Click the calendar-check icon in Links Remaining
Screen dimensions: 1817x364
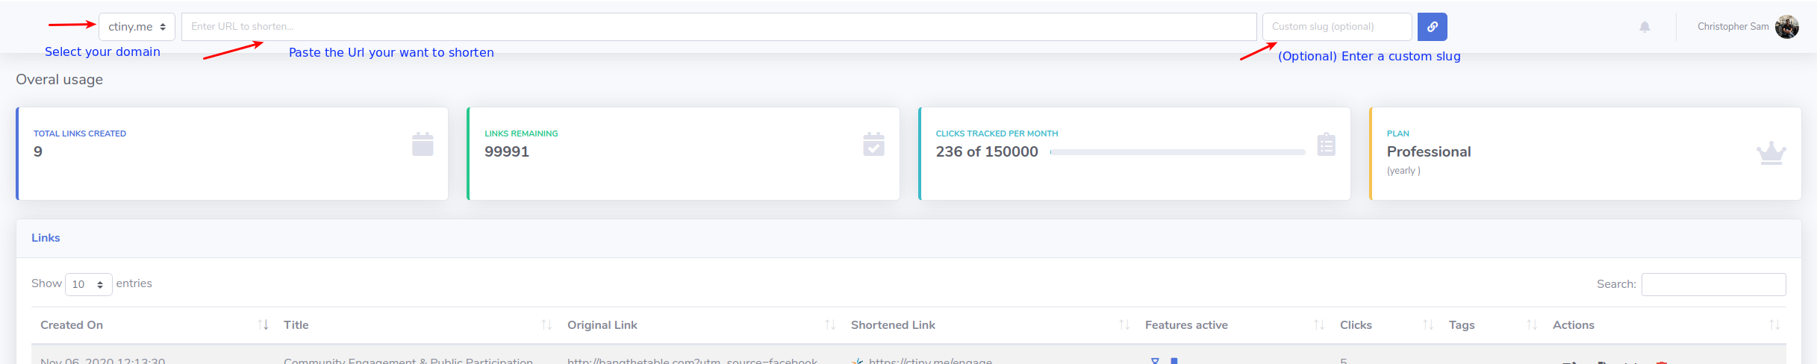(873, 144)
